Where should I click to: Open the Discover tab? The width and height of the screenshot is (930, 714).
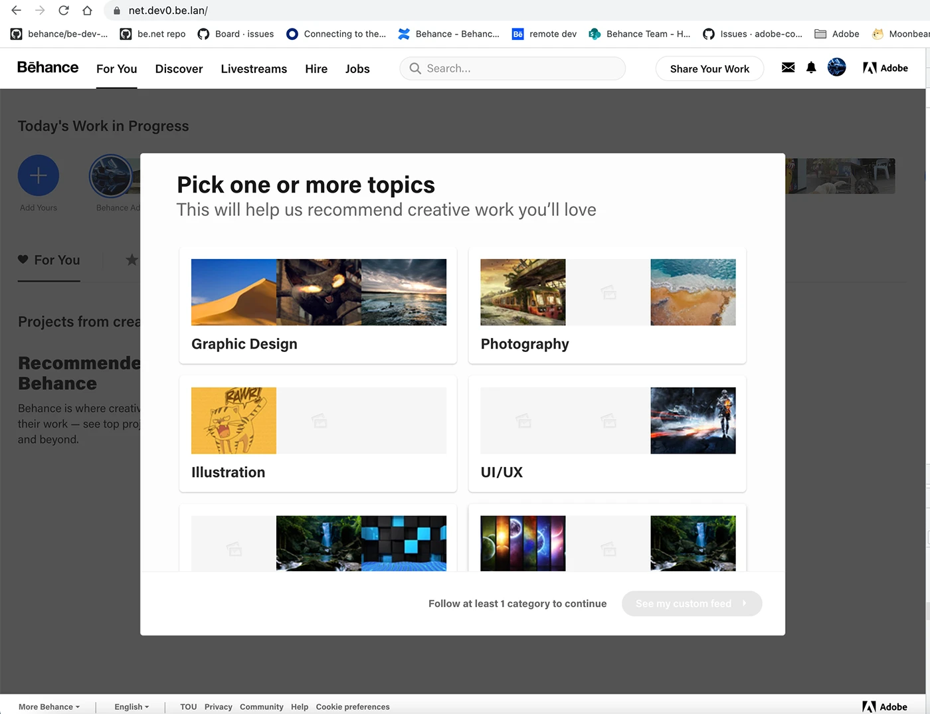pyautogui.click(x=179, y=69)
